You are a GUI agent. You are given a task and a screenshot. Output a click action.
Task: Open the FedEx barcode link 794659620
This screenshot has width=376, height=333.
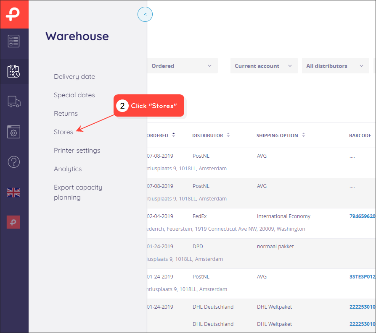point(363,216)
